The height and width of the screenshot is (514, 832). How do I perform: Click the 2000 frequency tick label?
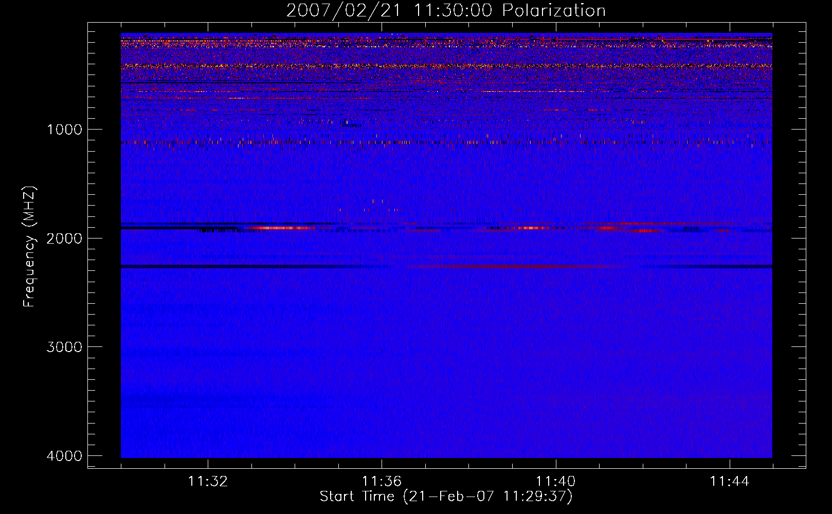coord(64,238)
